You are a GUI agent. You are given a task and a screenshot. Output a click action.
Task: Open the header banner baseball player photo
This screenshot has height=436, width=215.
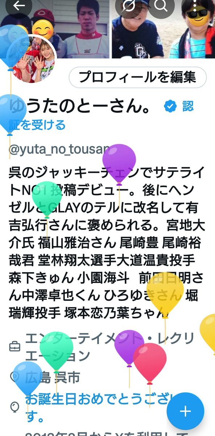click(x=54, y=29)
